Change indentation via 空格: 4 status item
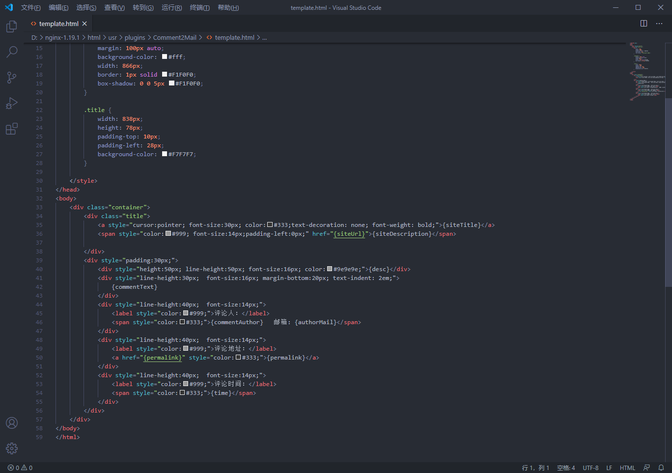 pyautogui.click(x=566, y=468)
